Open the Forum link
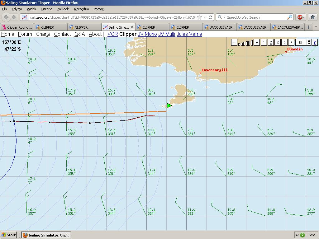Screen dimensions: 319x239 (25, 34)
